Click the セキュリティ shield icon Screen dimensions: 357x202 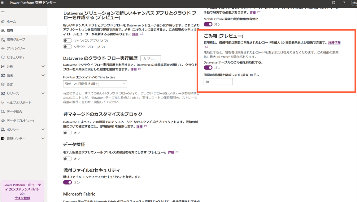point(3,57)
